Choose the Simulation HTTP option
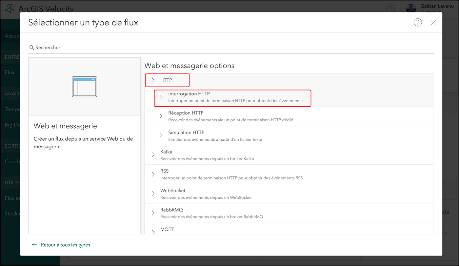 [186, 133]
